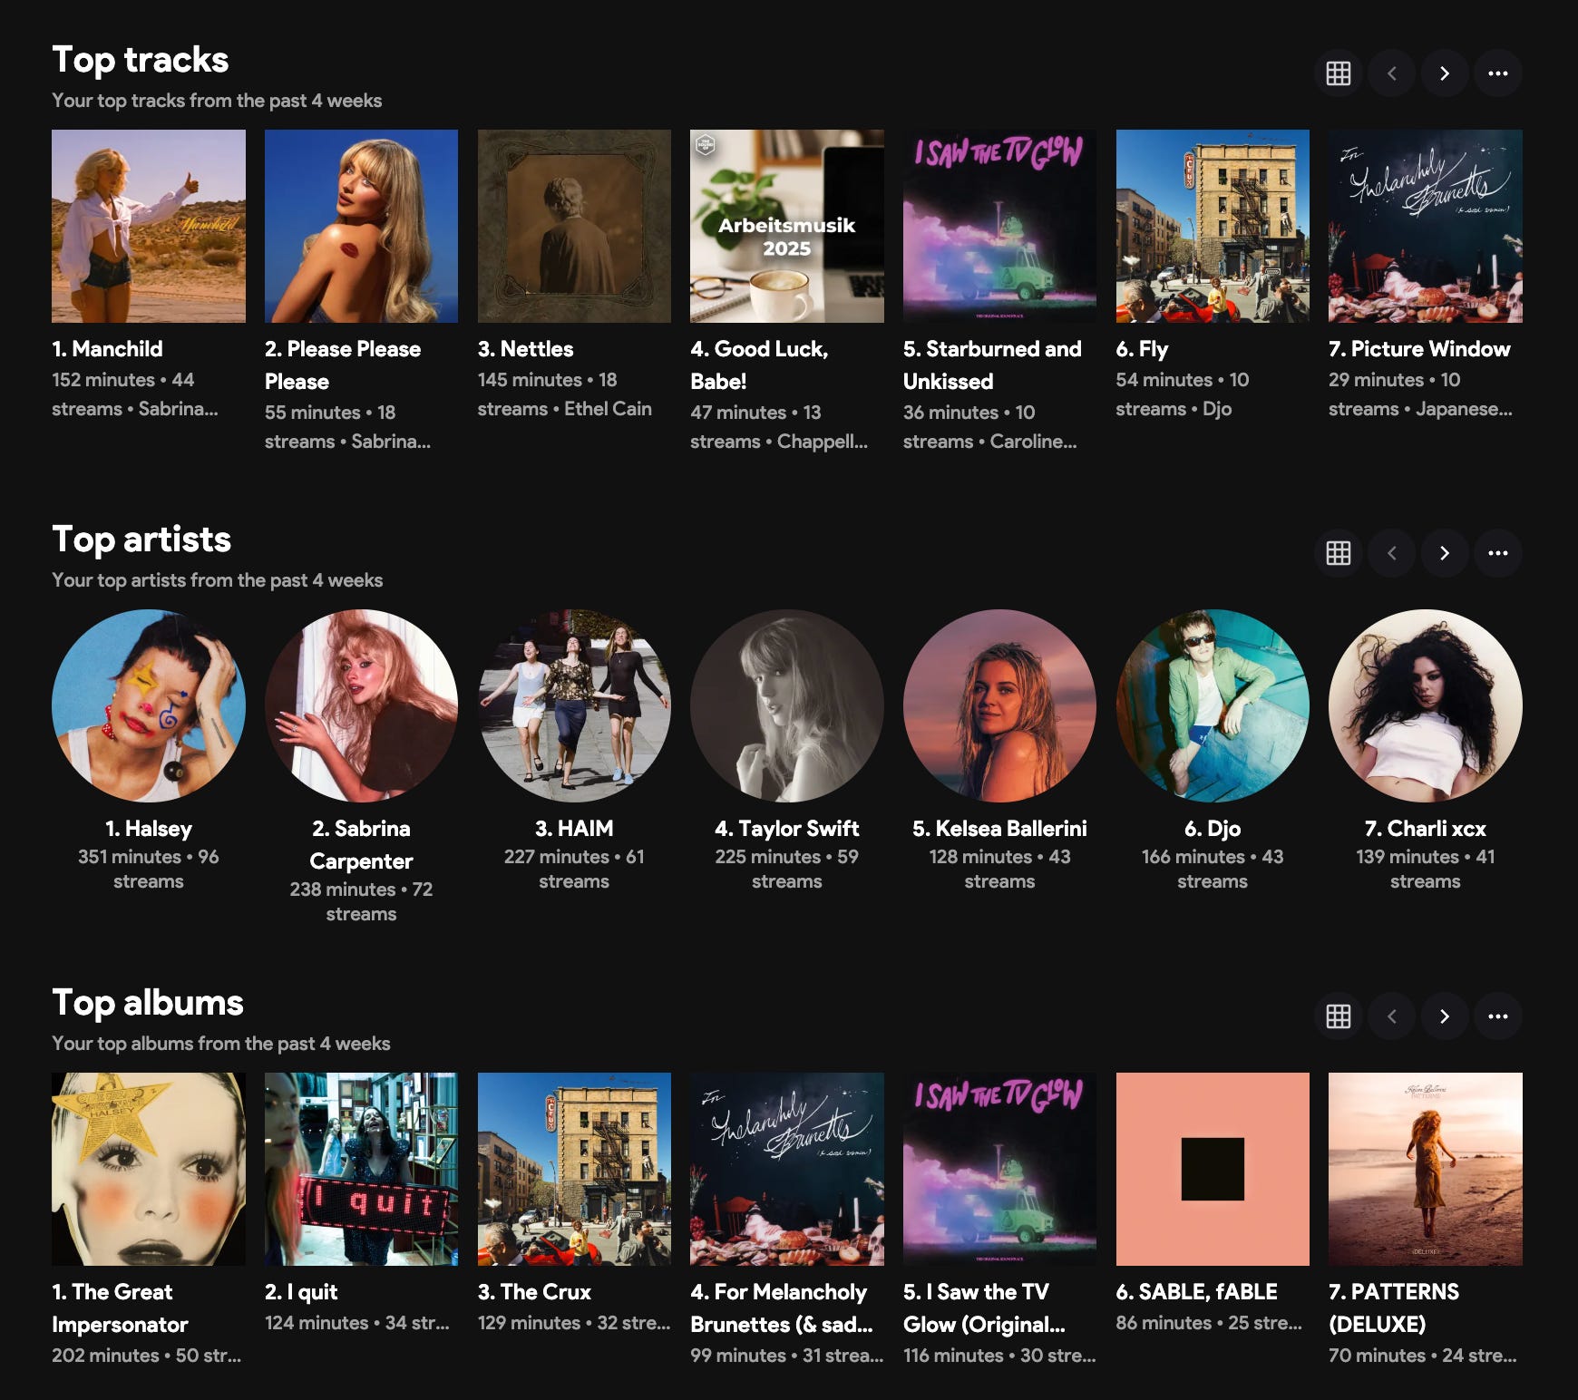Select the '7. Picture Window' title
This screenshot has width=1578, height=1400.
coord(1419,349)
